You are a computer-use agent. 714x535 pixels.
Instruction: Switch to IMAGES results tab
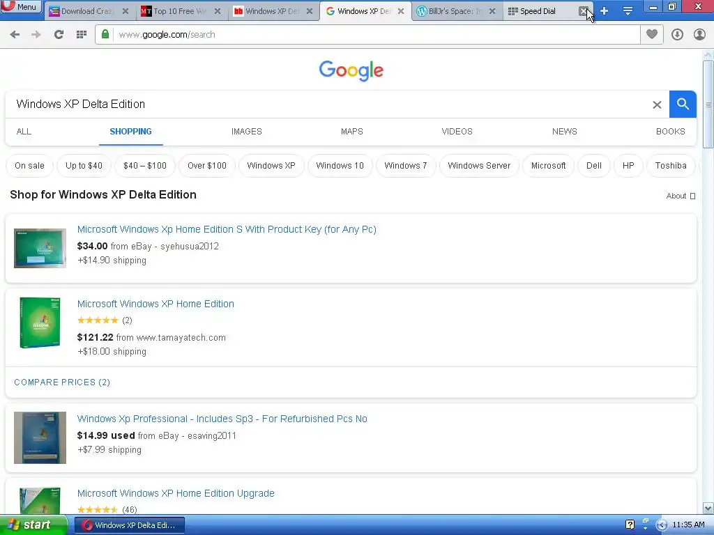[246, 132]
